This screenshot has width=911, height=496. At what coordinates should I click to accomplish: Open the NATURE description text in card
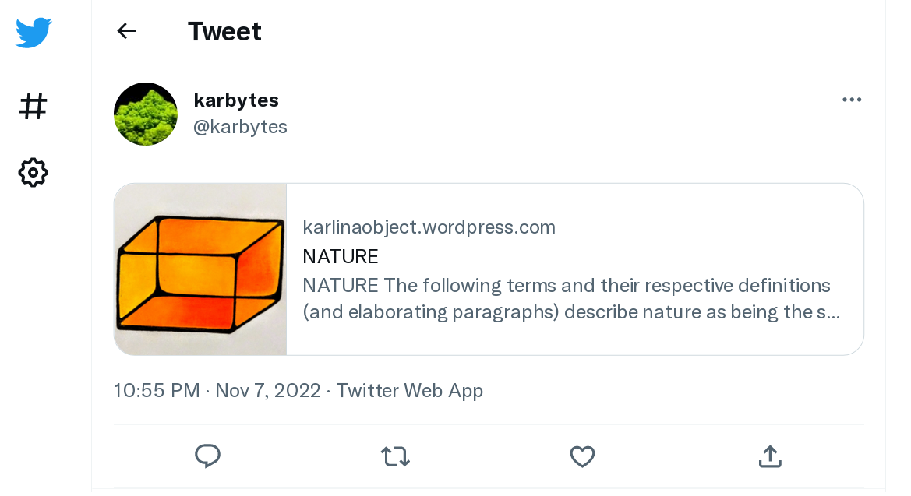pyautogui.click(x=571, y=298)
